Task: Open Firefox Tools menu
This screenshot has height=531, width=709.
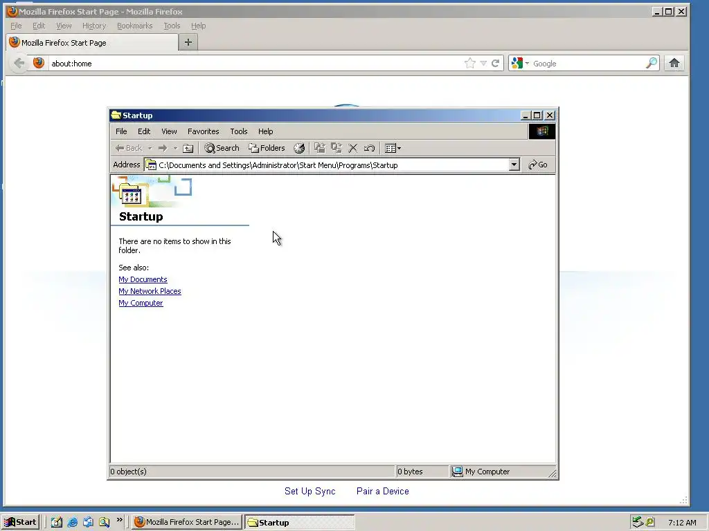Action: [x=172, y=26]
